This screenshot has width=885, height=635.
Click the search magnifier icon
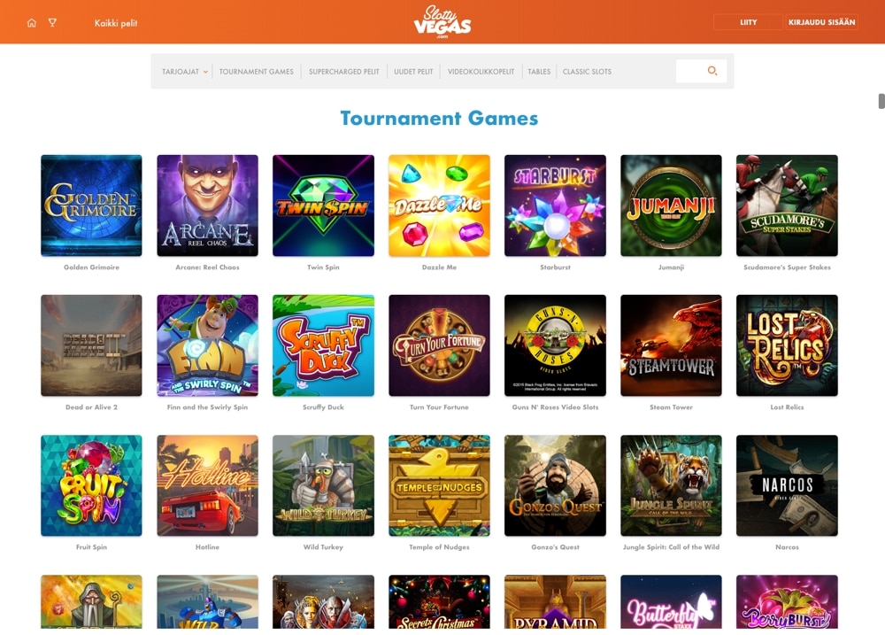pos(712,71)
